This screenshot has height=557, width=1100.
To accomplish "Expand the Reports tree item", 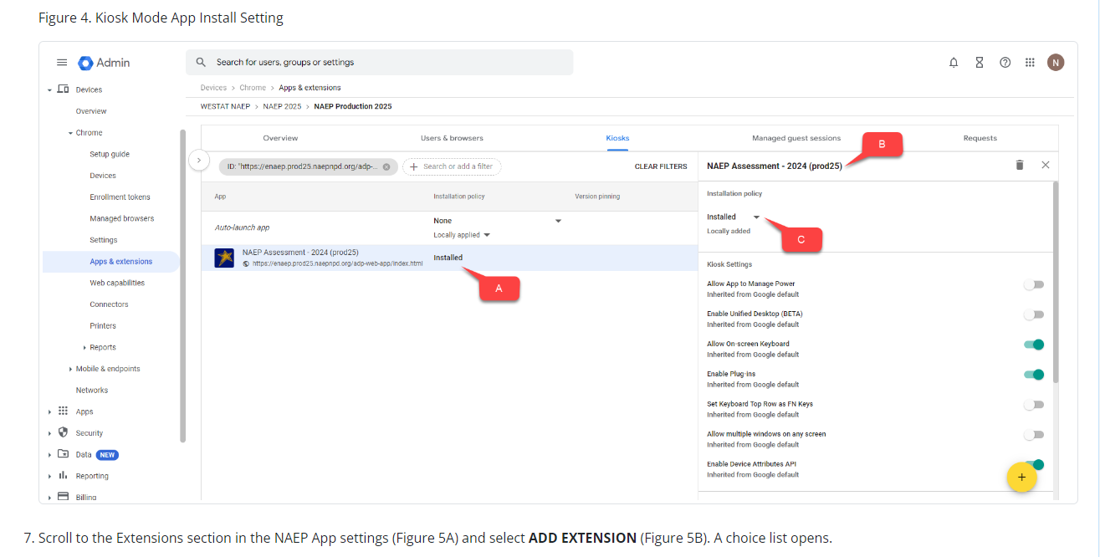I will 84,348.
